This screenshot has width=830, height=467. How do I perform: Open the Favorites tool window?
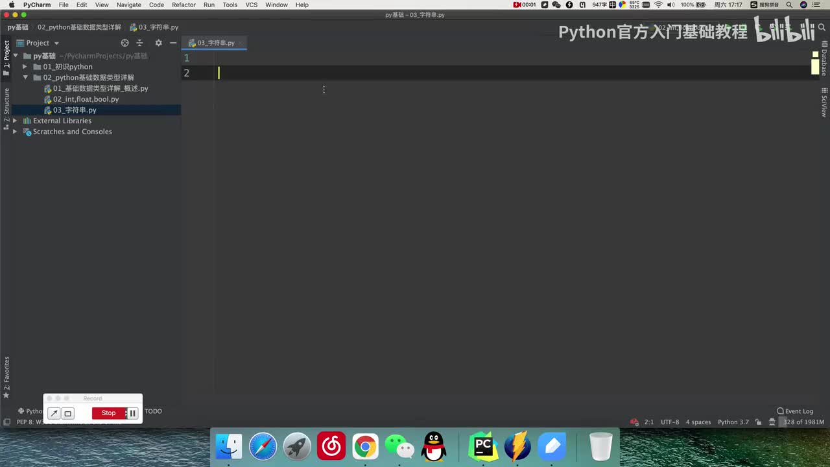tap(6, 377)
